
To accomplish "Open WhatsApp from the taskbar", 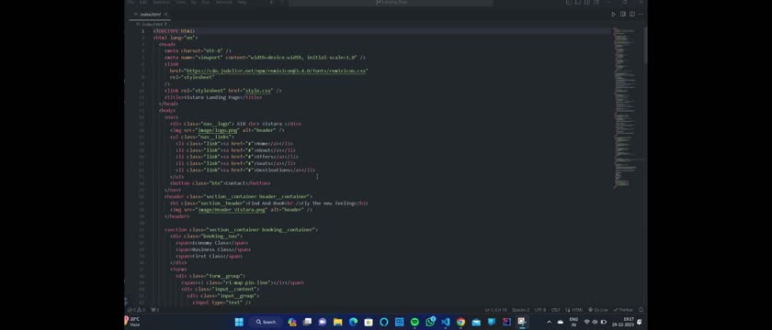I will coord(430,322).
